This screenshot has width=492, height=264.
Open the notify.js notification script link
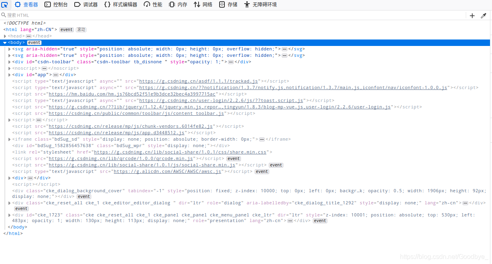(x=293, y=88)
